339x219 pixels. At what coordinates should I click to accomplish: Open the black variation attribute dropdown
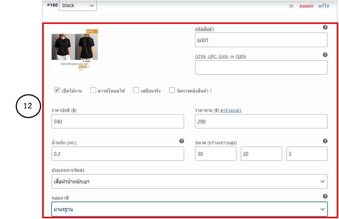pyautogui.click(x=77, y=6)
